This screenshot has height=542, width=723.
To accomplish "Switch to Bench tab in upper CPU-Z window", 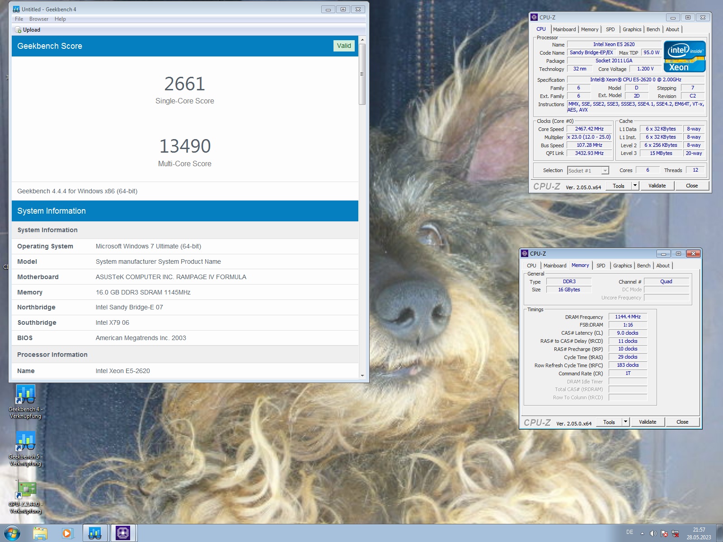I will coord(653,29).
